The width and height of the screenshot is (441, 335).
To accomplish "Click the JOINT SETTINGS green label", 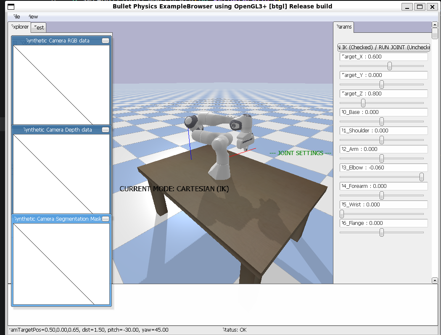I will tap(300, 153).
